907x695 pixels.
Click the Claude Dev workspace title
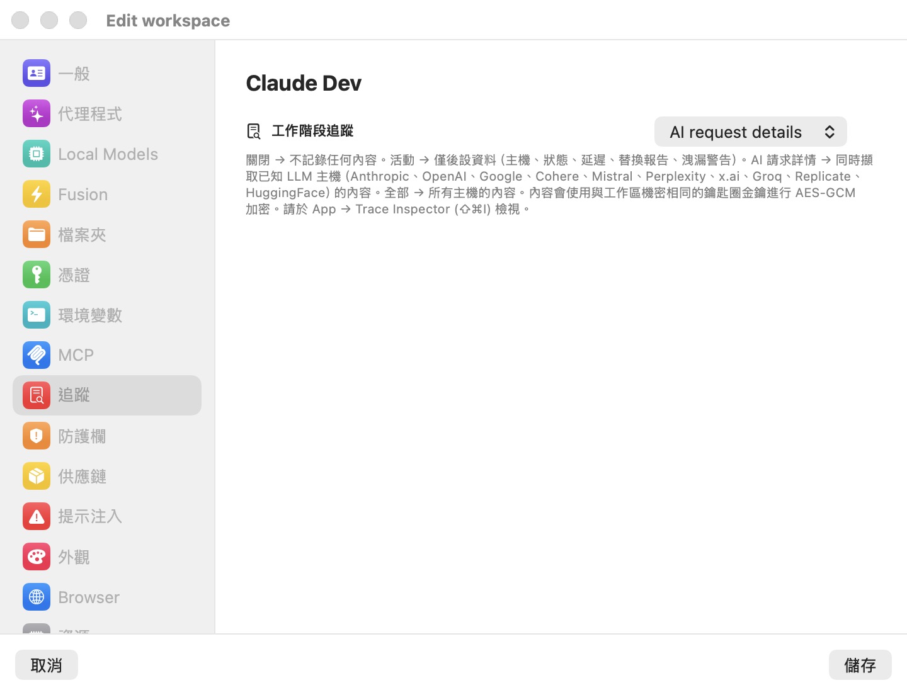click(x=304, y=83)
